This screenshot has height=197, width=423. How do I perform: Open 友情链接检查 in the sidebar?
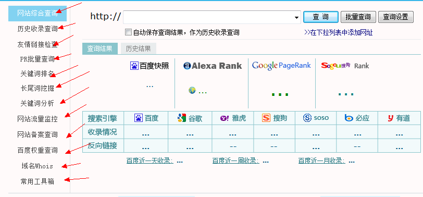coord(38,44)
